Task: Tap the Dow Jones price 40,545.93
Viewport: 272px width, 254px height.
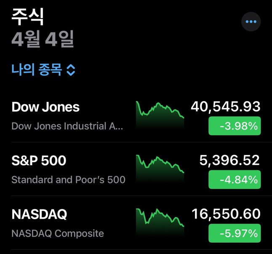Action: tap(226, 107)
